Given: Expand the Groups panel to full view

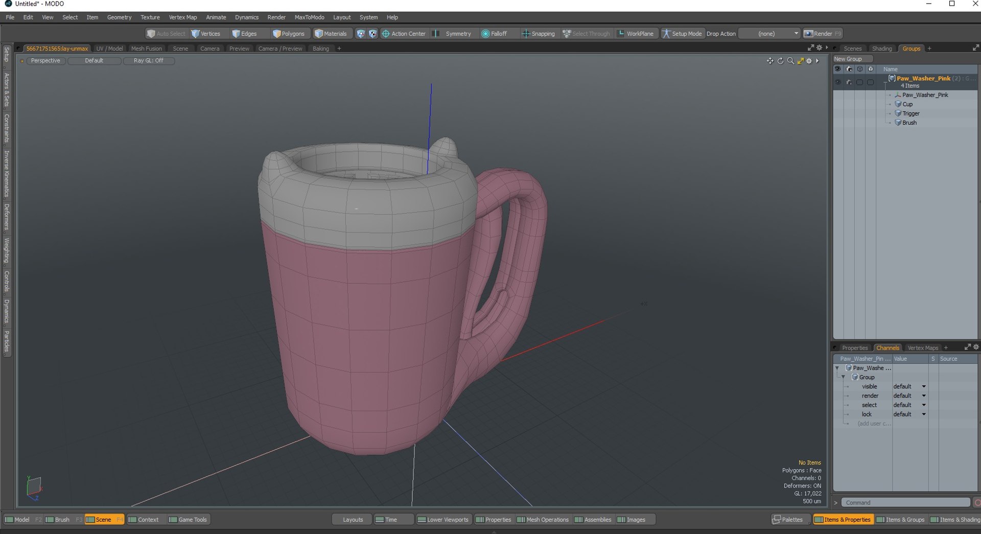Looking at the screenshot, I should [x=975, y=48].
